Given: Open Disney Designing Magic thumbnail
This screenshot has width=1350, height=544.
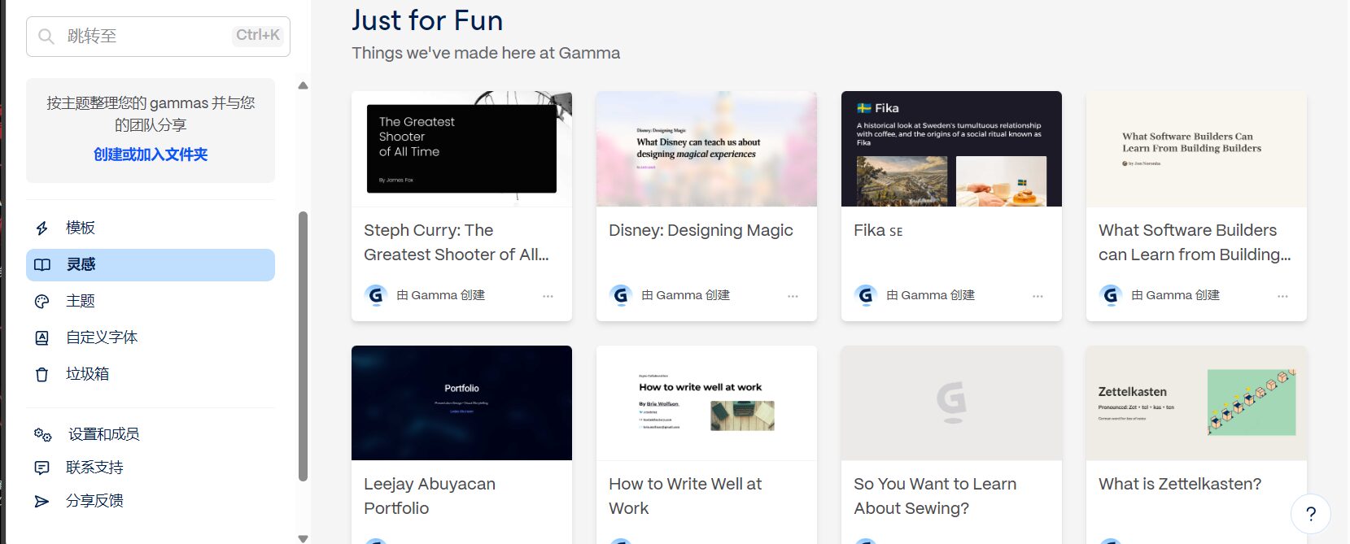Looking at the screenshot, I should pos(706,149).
